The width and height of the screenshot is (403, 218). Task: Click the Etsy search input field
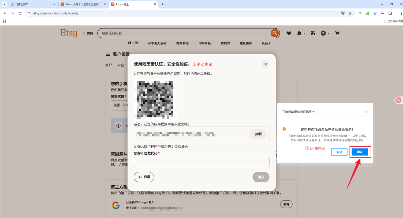185,33
